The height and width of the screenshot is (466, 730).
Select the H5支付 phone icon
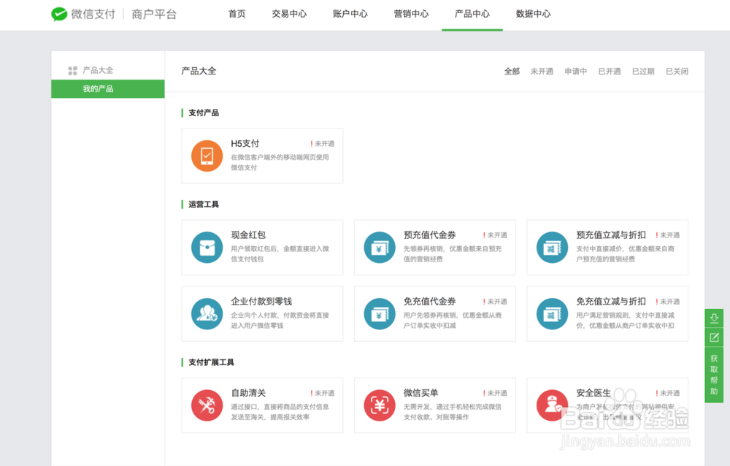point(207,156)
